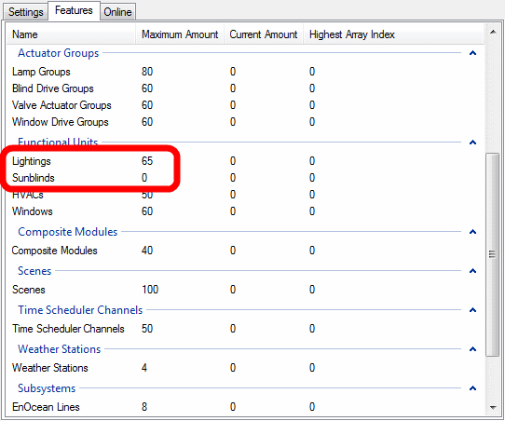Switch to the Settings tab

point(26,12)
